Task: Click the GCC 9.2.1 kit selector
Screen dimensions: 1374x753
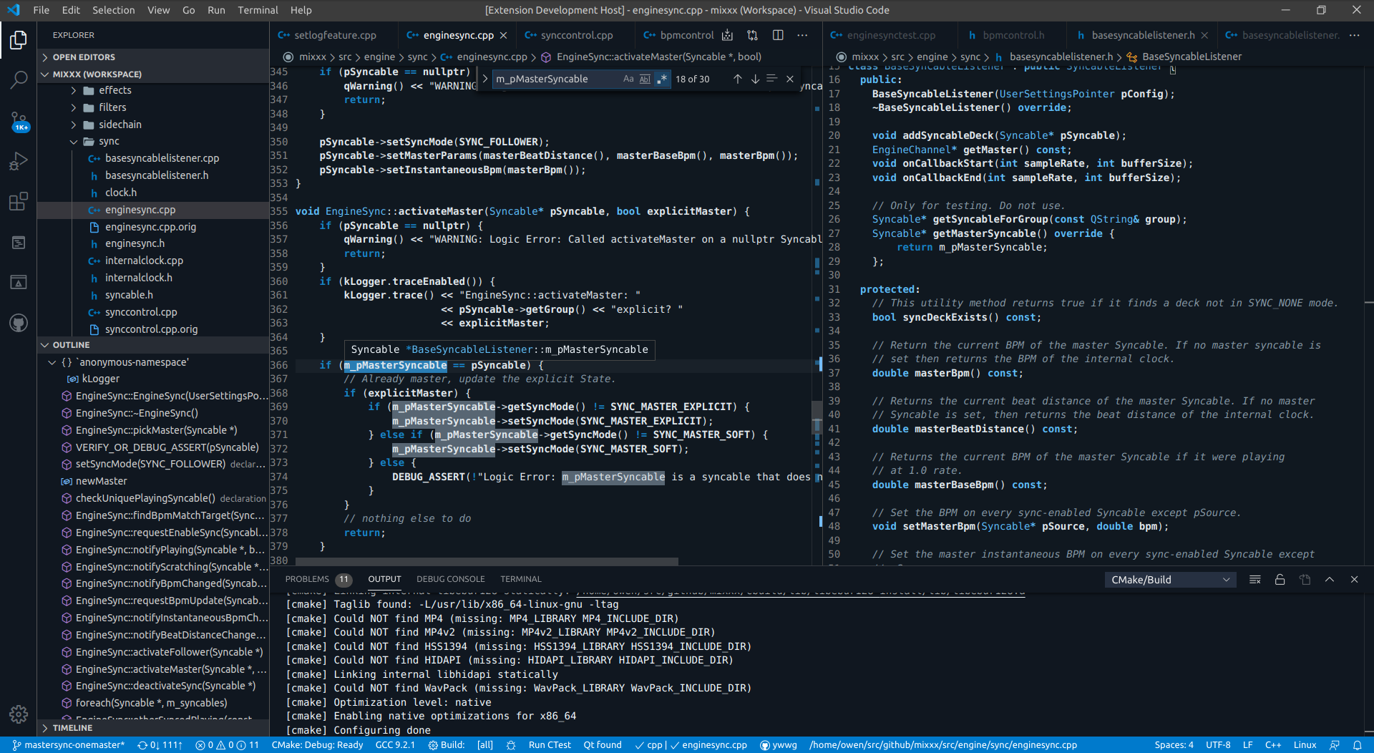Action: click(x=395, y=745)
